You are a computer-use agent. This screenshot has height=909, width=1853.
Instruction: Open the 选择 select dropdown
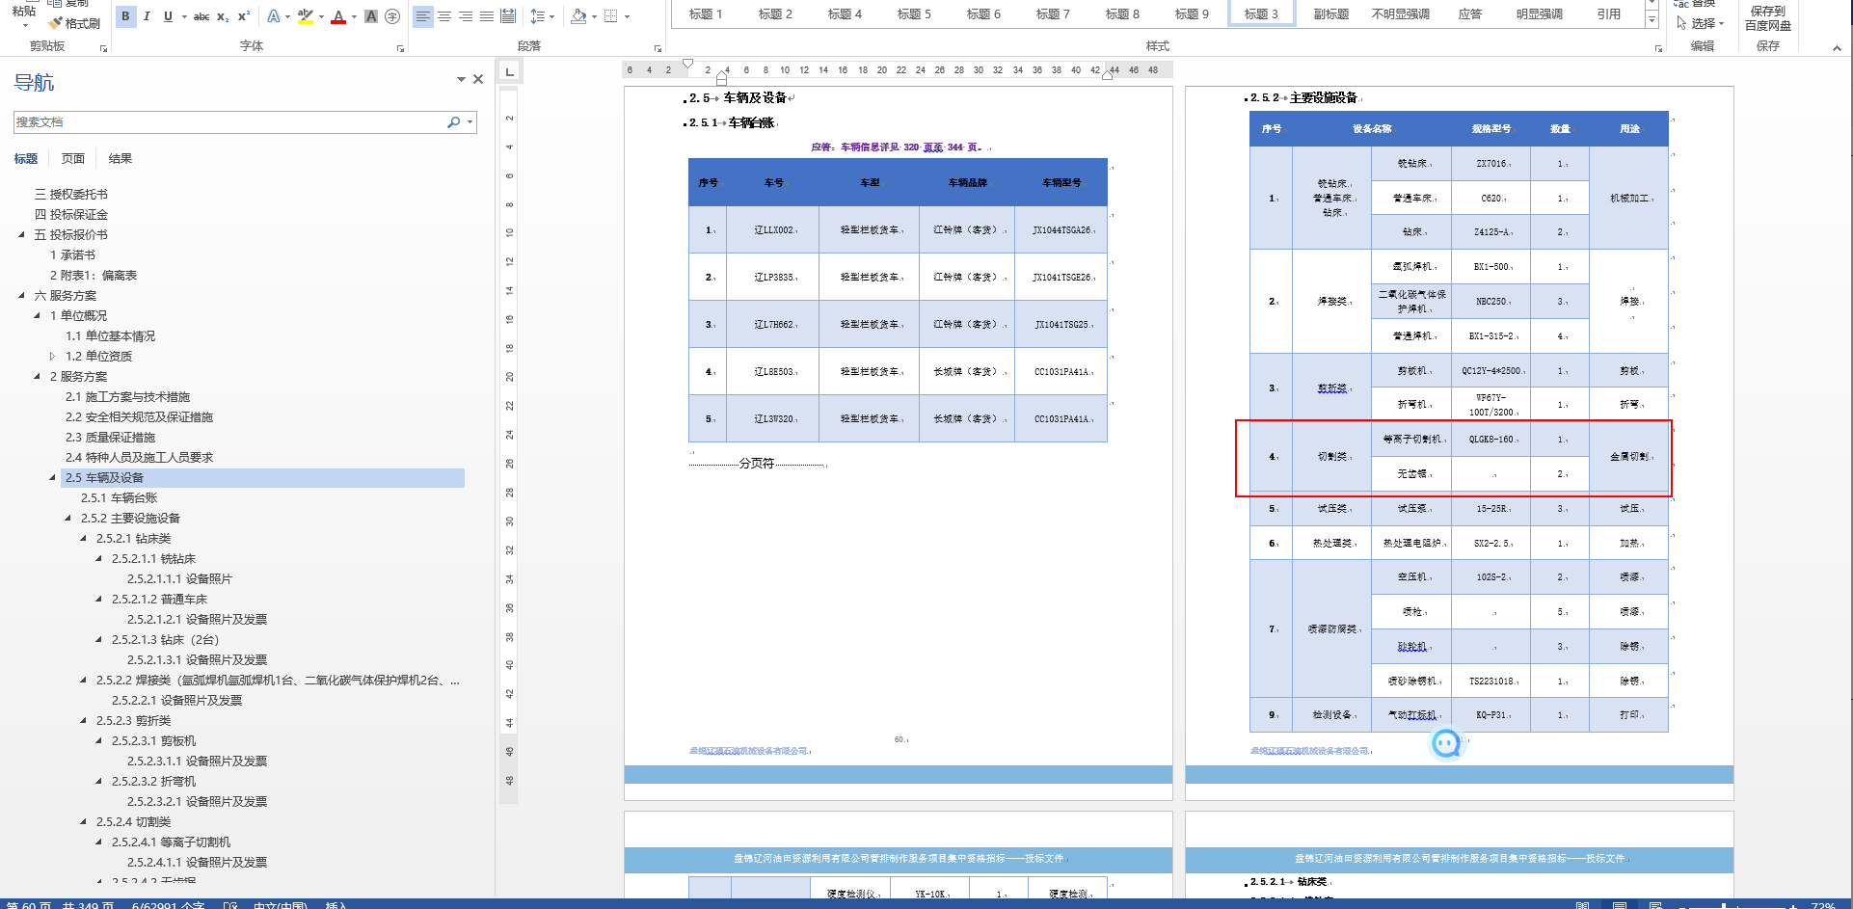point(1701,23)
